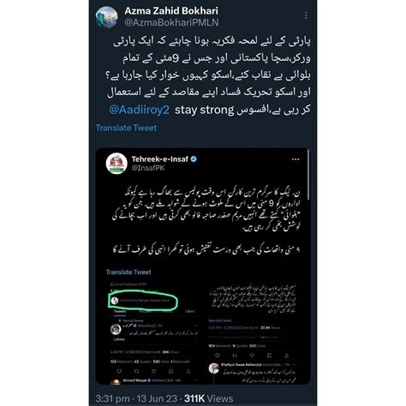The image size is (406, 406).
Task: Click the blue verified badge beside Tehreek-e-Insaf
Action: click(194, 159)
